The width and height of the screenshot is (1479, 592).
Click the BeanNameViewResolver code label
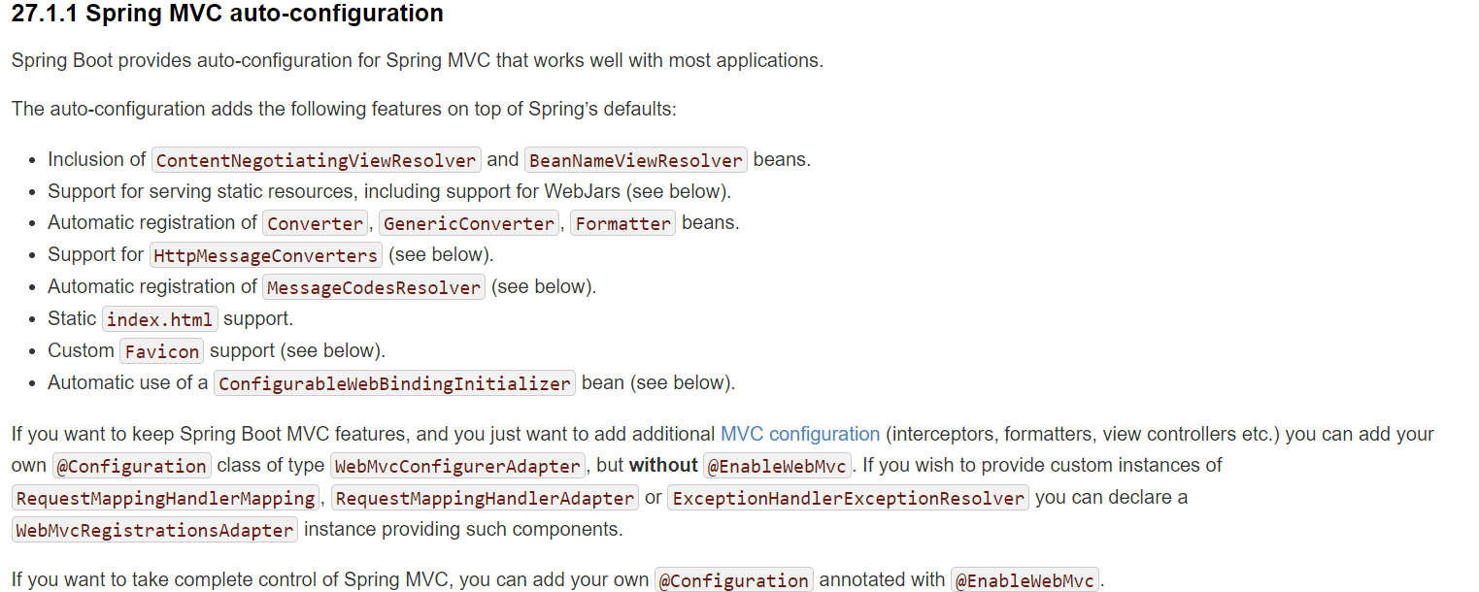[636, 160]
